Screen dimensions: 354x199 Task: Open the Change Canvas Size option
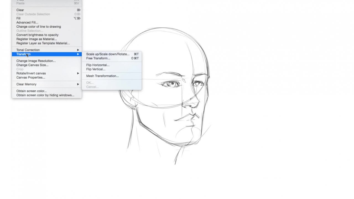(x=32, y=65)
